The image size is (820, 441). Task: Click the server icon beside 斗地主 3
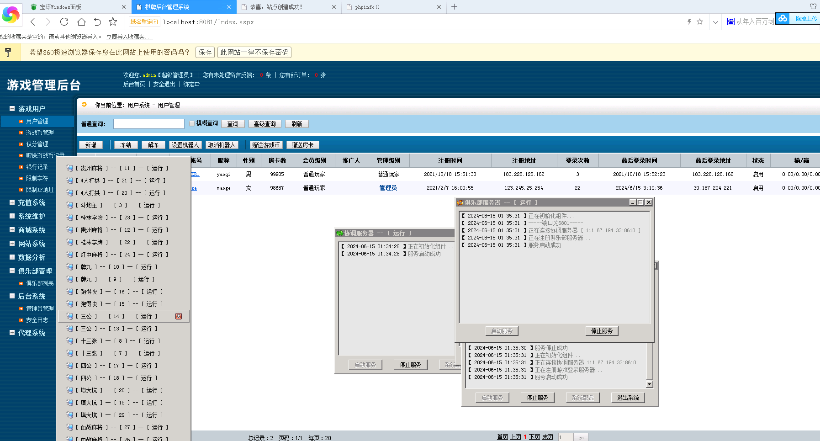coord(69,205)
